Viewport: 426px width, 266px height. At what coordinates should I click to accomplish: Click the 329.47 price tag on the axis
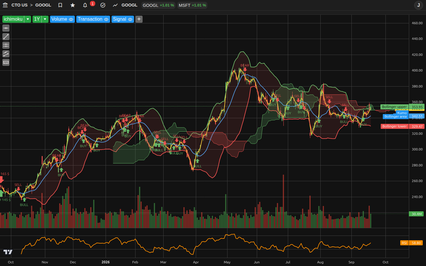417,126
